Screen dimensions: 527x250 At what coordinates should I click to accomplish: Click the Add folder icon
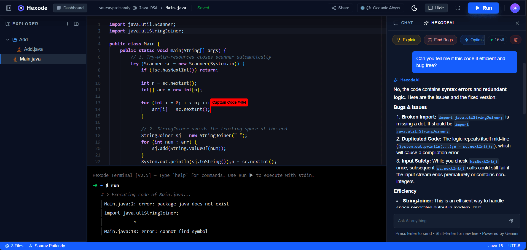click(x=15, y=40)
